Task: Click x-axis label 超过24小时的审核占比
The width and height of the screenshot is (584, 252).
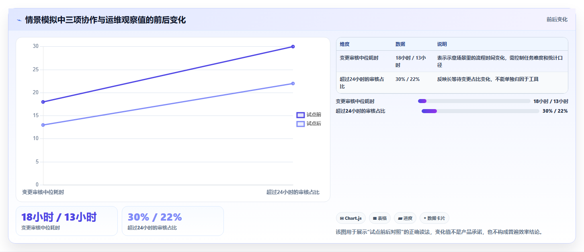Action: click(293, 192)
